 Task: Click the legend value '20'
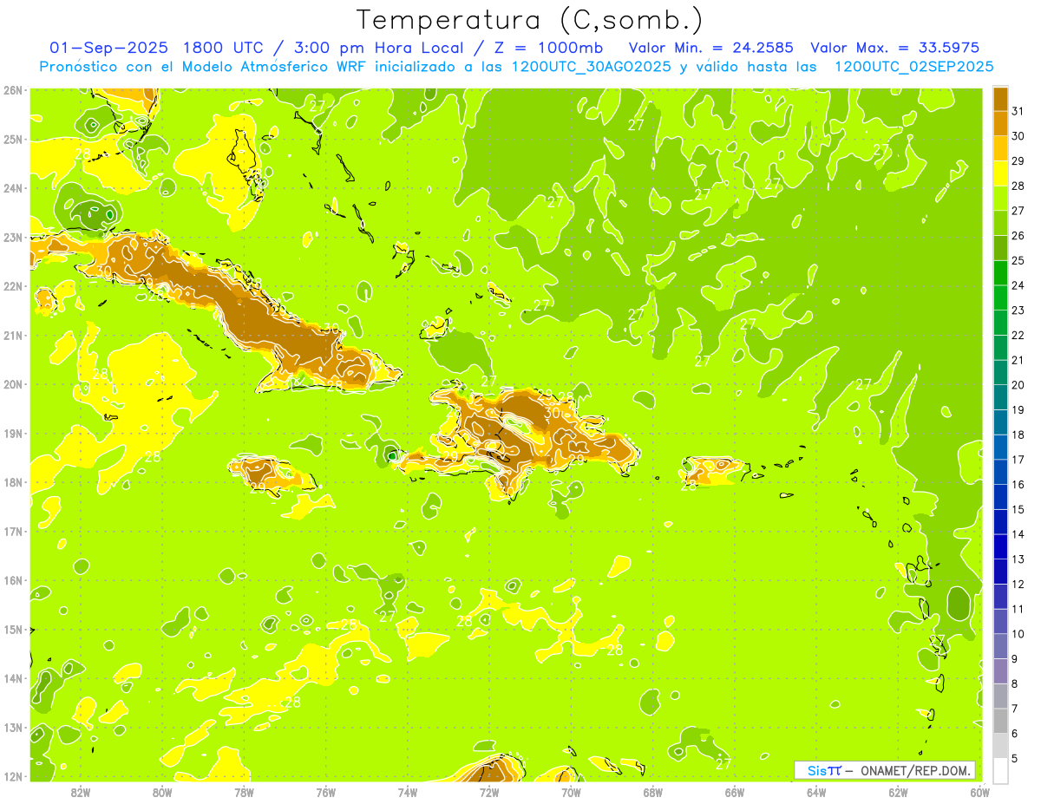pos(1018,385)
